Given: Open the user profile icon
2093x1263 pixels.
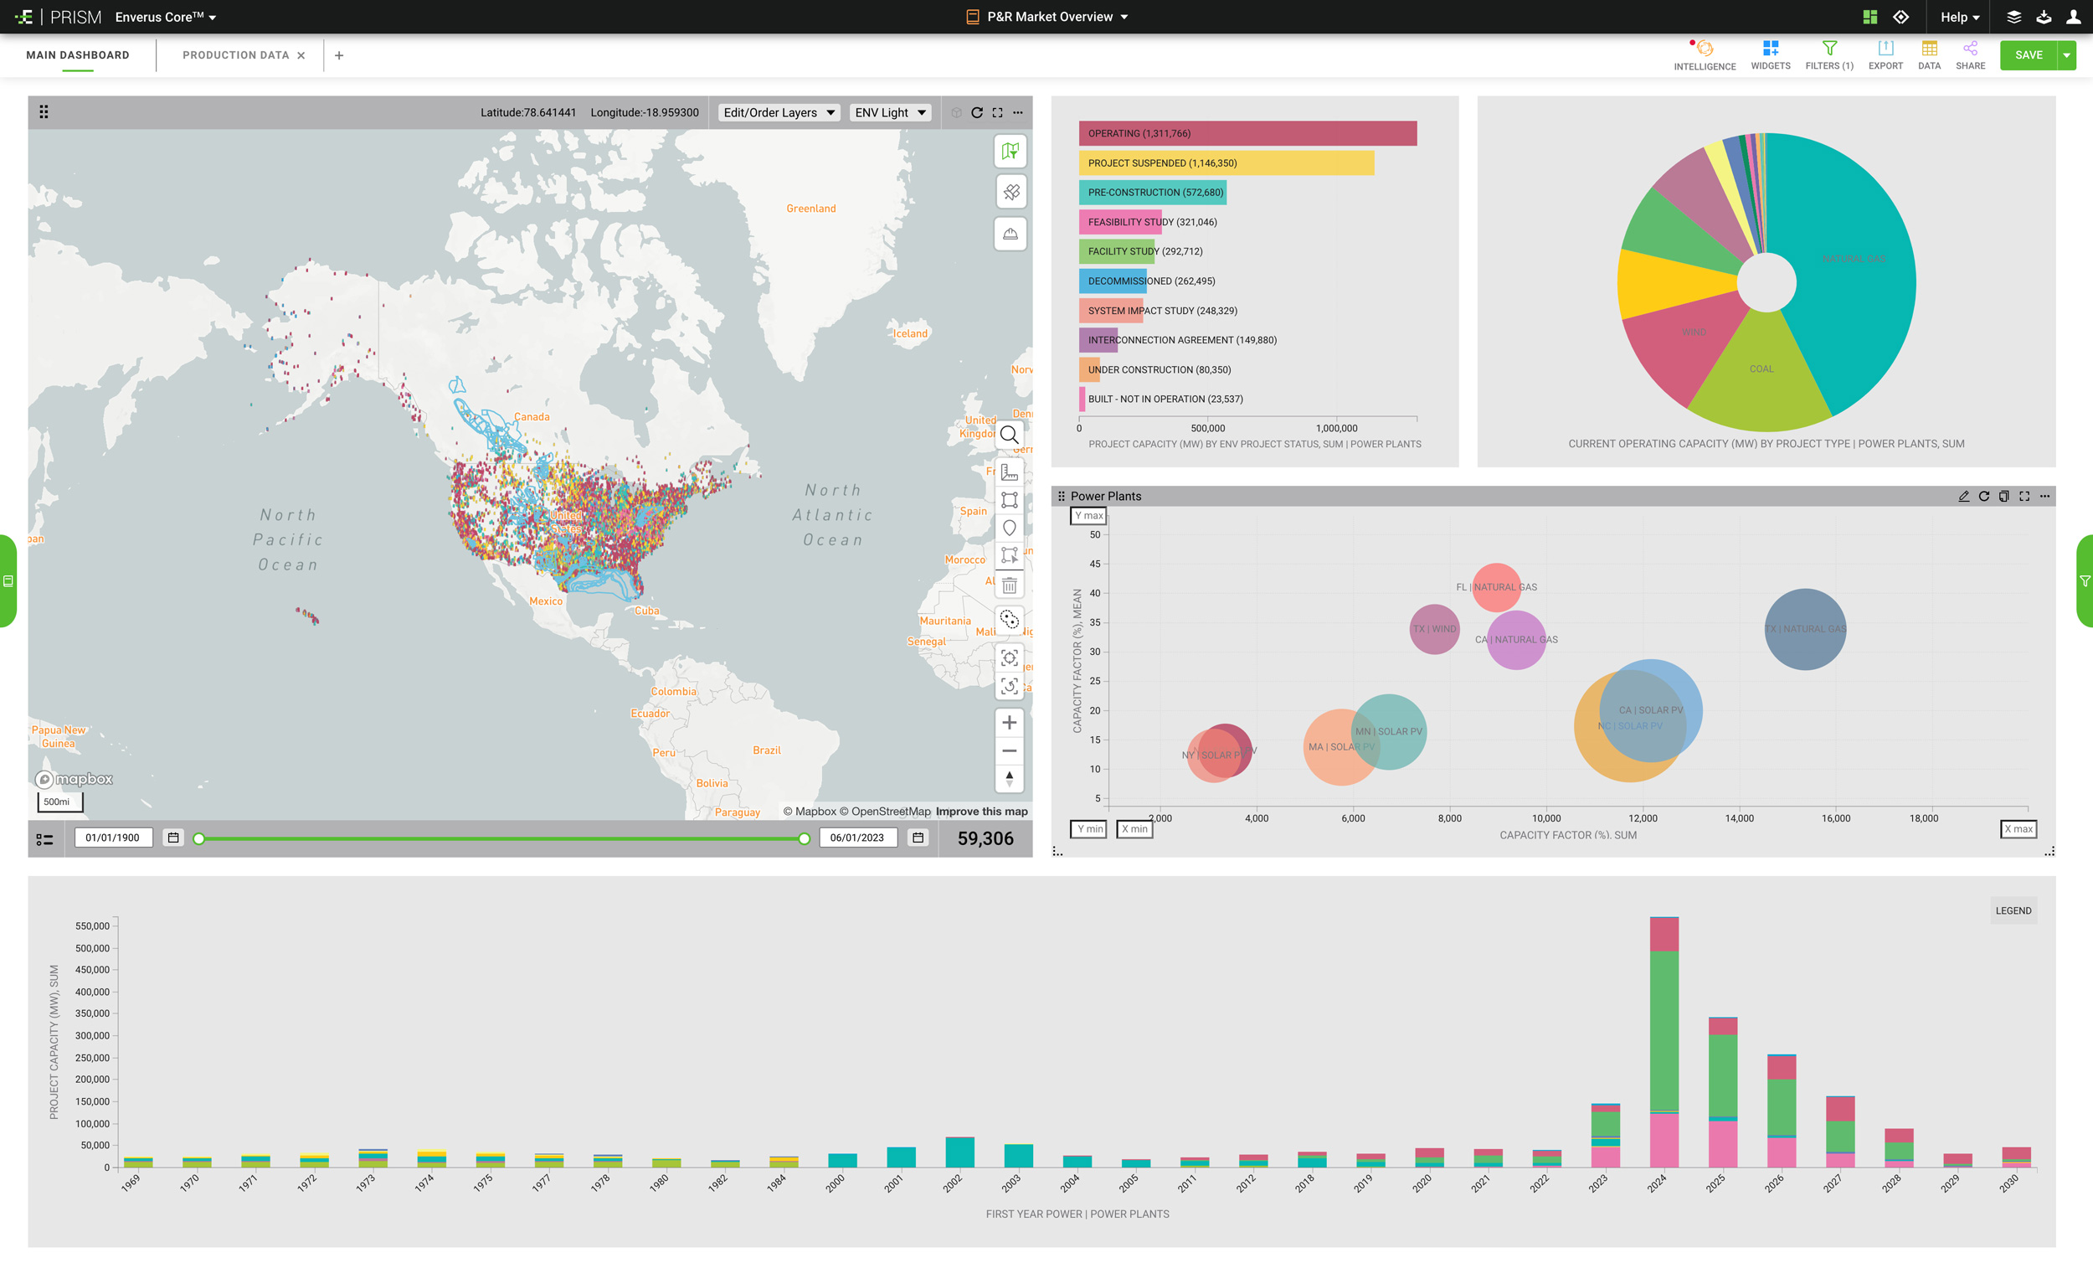Looking at the screenshot, I should click(x=2074, y=17).
